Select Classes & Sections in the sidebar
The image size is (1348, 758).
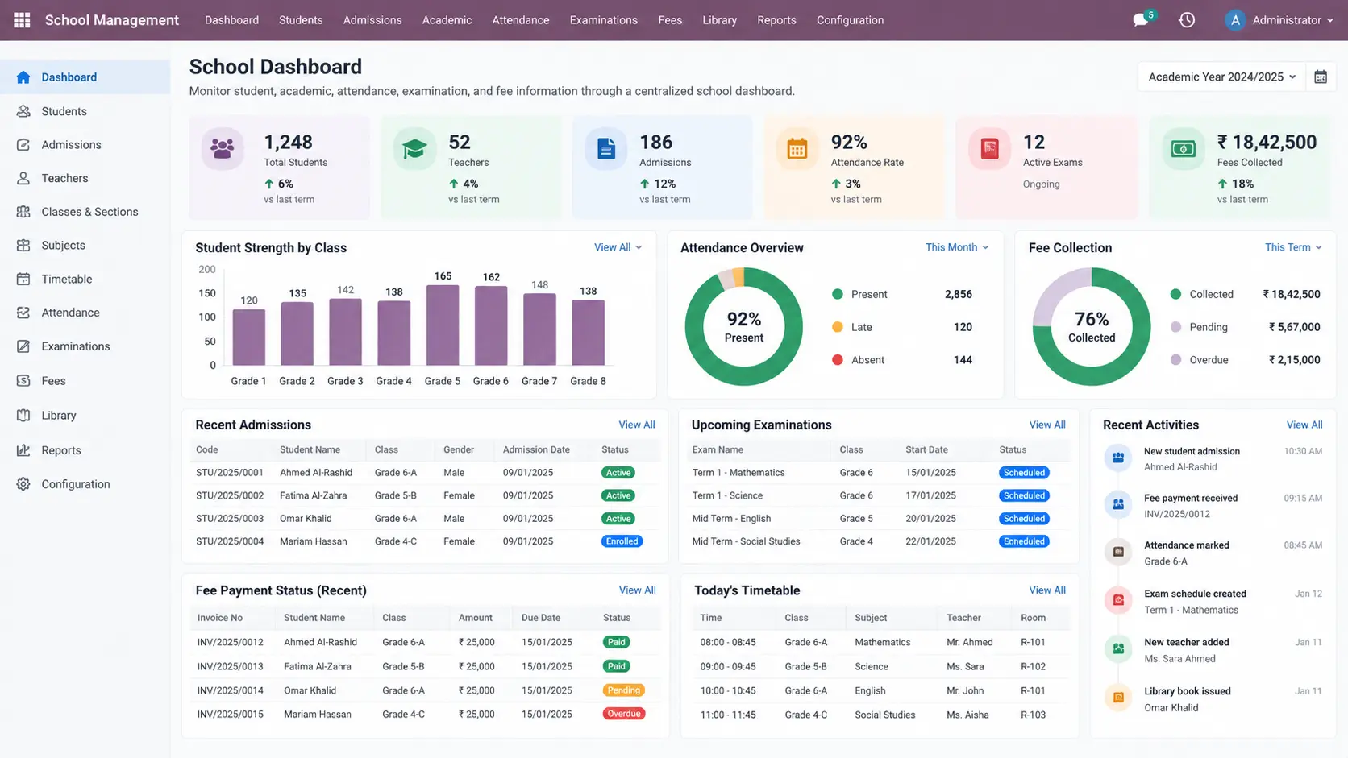coord(85,212)
